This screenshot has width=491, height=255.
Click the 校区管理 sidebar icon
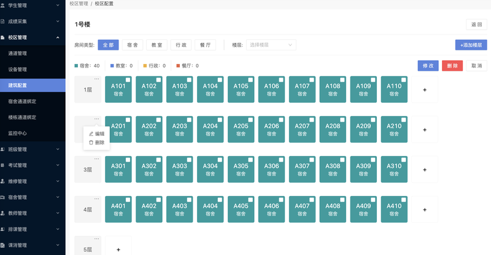click(x=2, y=37)
